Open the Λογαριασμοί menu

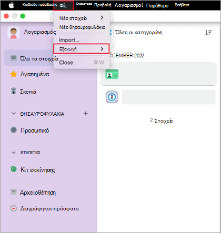(128, 5)
